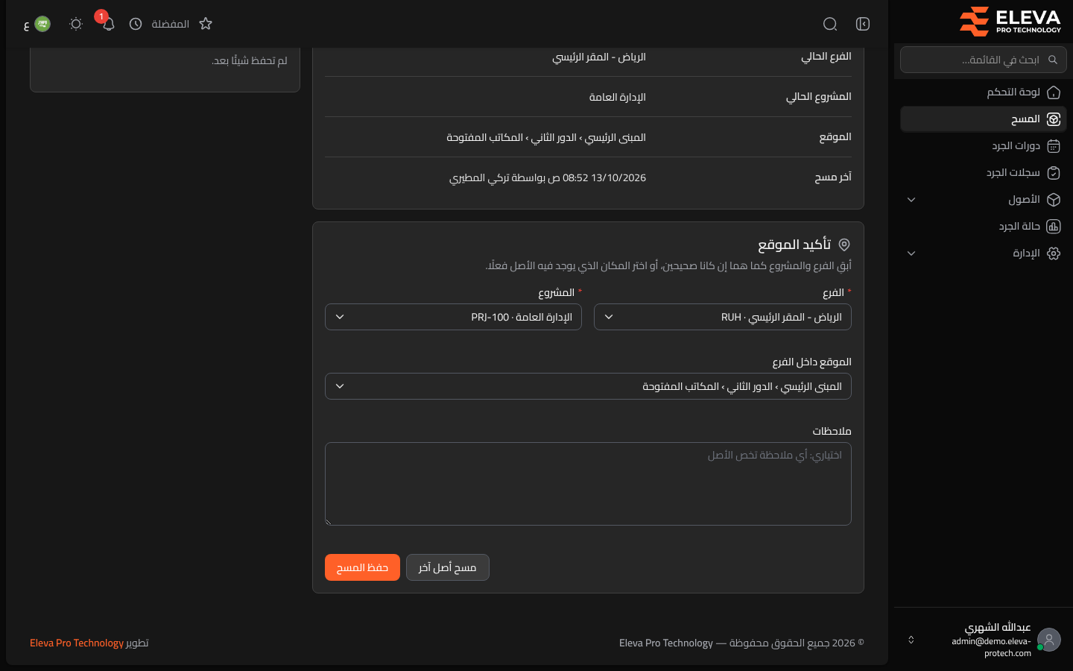Open حالة الجرد menu item
1073x671 pixels.
(984, 227)
